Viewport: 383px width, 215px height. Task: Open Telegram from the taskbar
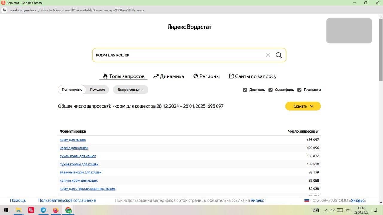43,210
